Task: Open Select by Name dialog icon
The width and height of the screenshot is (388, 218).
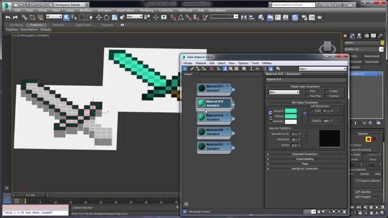Action: [x=74, y=18]
